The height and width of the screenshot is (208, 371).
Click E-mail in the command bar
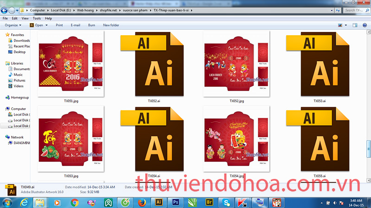click(76, 25)
